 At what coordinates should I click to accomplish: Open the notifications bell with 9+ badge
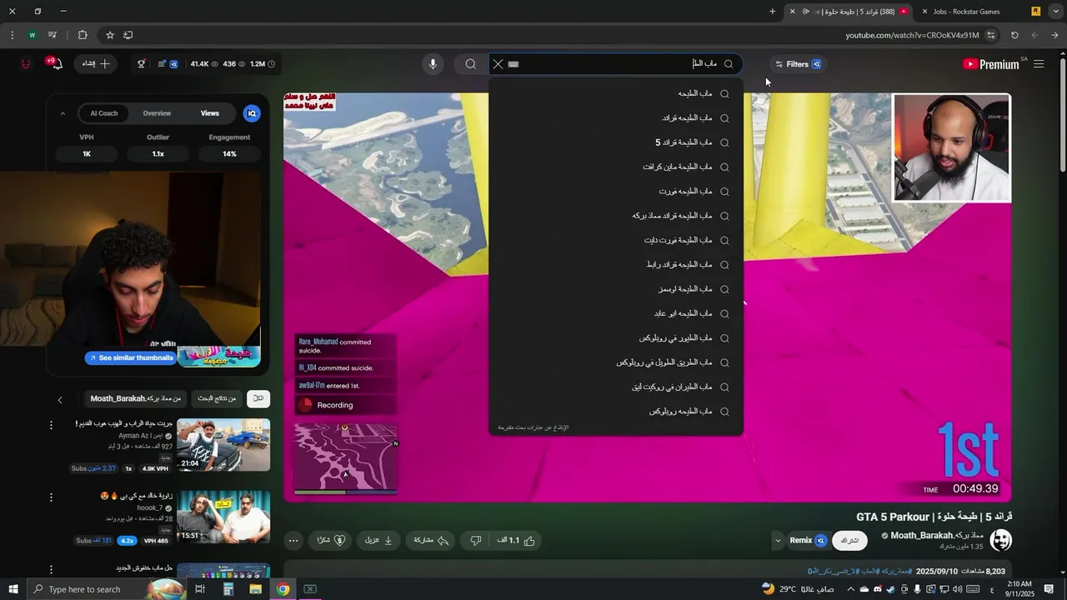(x=55, y=63)
